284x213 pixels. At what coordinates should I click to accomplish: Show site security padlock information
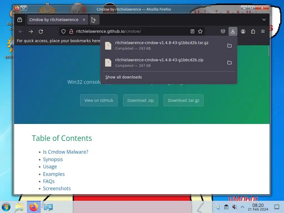point(71,32)
